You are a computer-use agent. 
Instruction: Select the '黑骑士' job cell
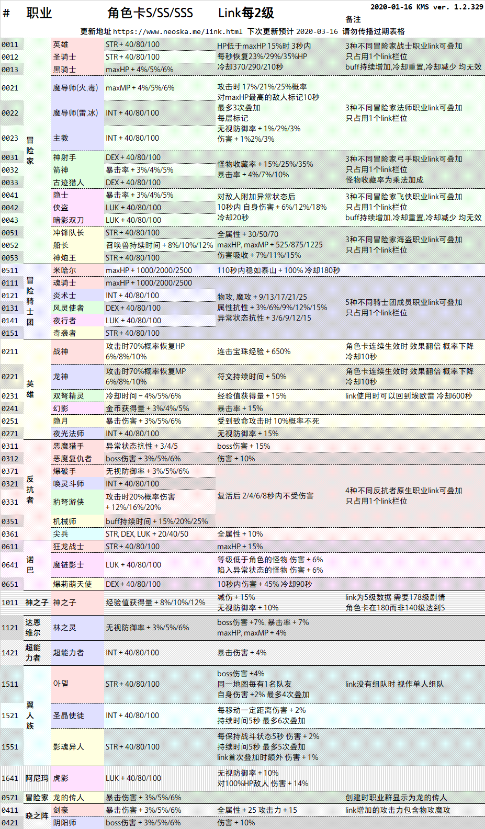pos(77,70)
